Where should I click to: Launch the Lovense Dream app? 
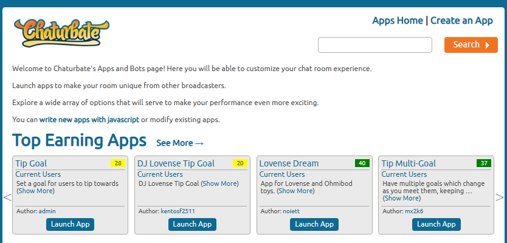click(x=314, y=224)
